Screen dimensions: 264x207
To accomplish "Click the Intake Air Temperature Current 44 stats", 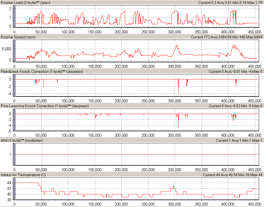I will pos(232,175).
